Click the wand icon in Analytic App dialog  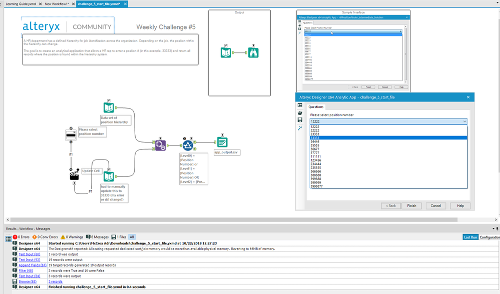[x=300, y=127]
